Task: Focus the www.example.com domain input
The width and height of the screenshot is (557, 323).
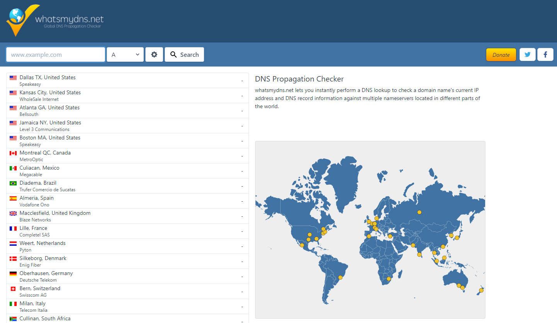Action: click(x=56, y=54)
